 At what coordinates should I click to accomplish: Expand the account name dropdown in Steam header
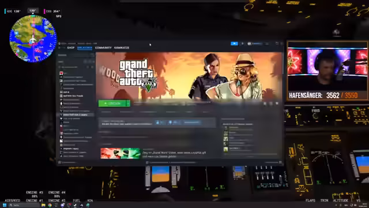tap(255, 44)
